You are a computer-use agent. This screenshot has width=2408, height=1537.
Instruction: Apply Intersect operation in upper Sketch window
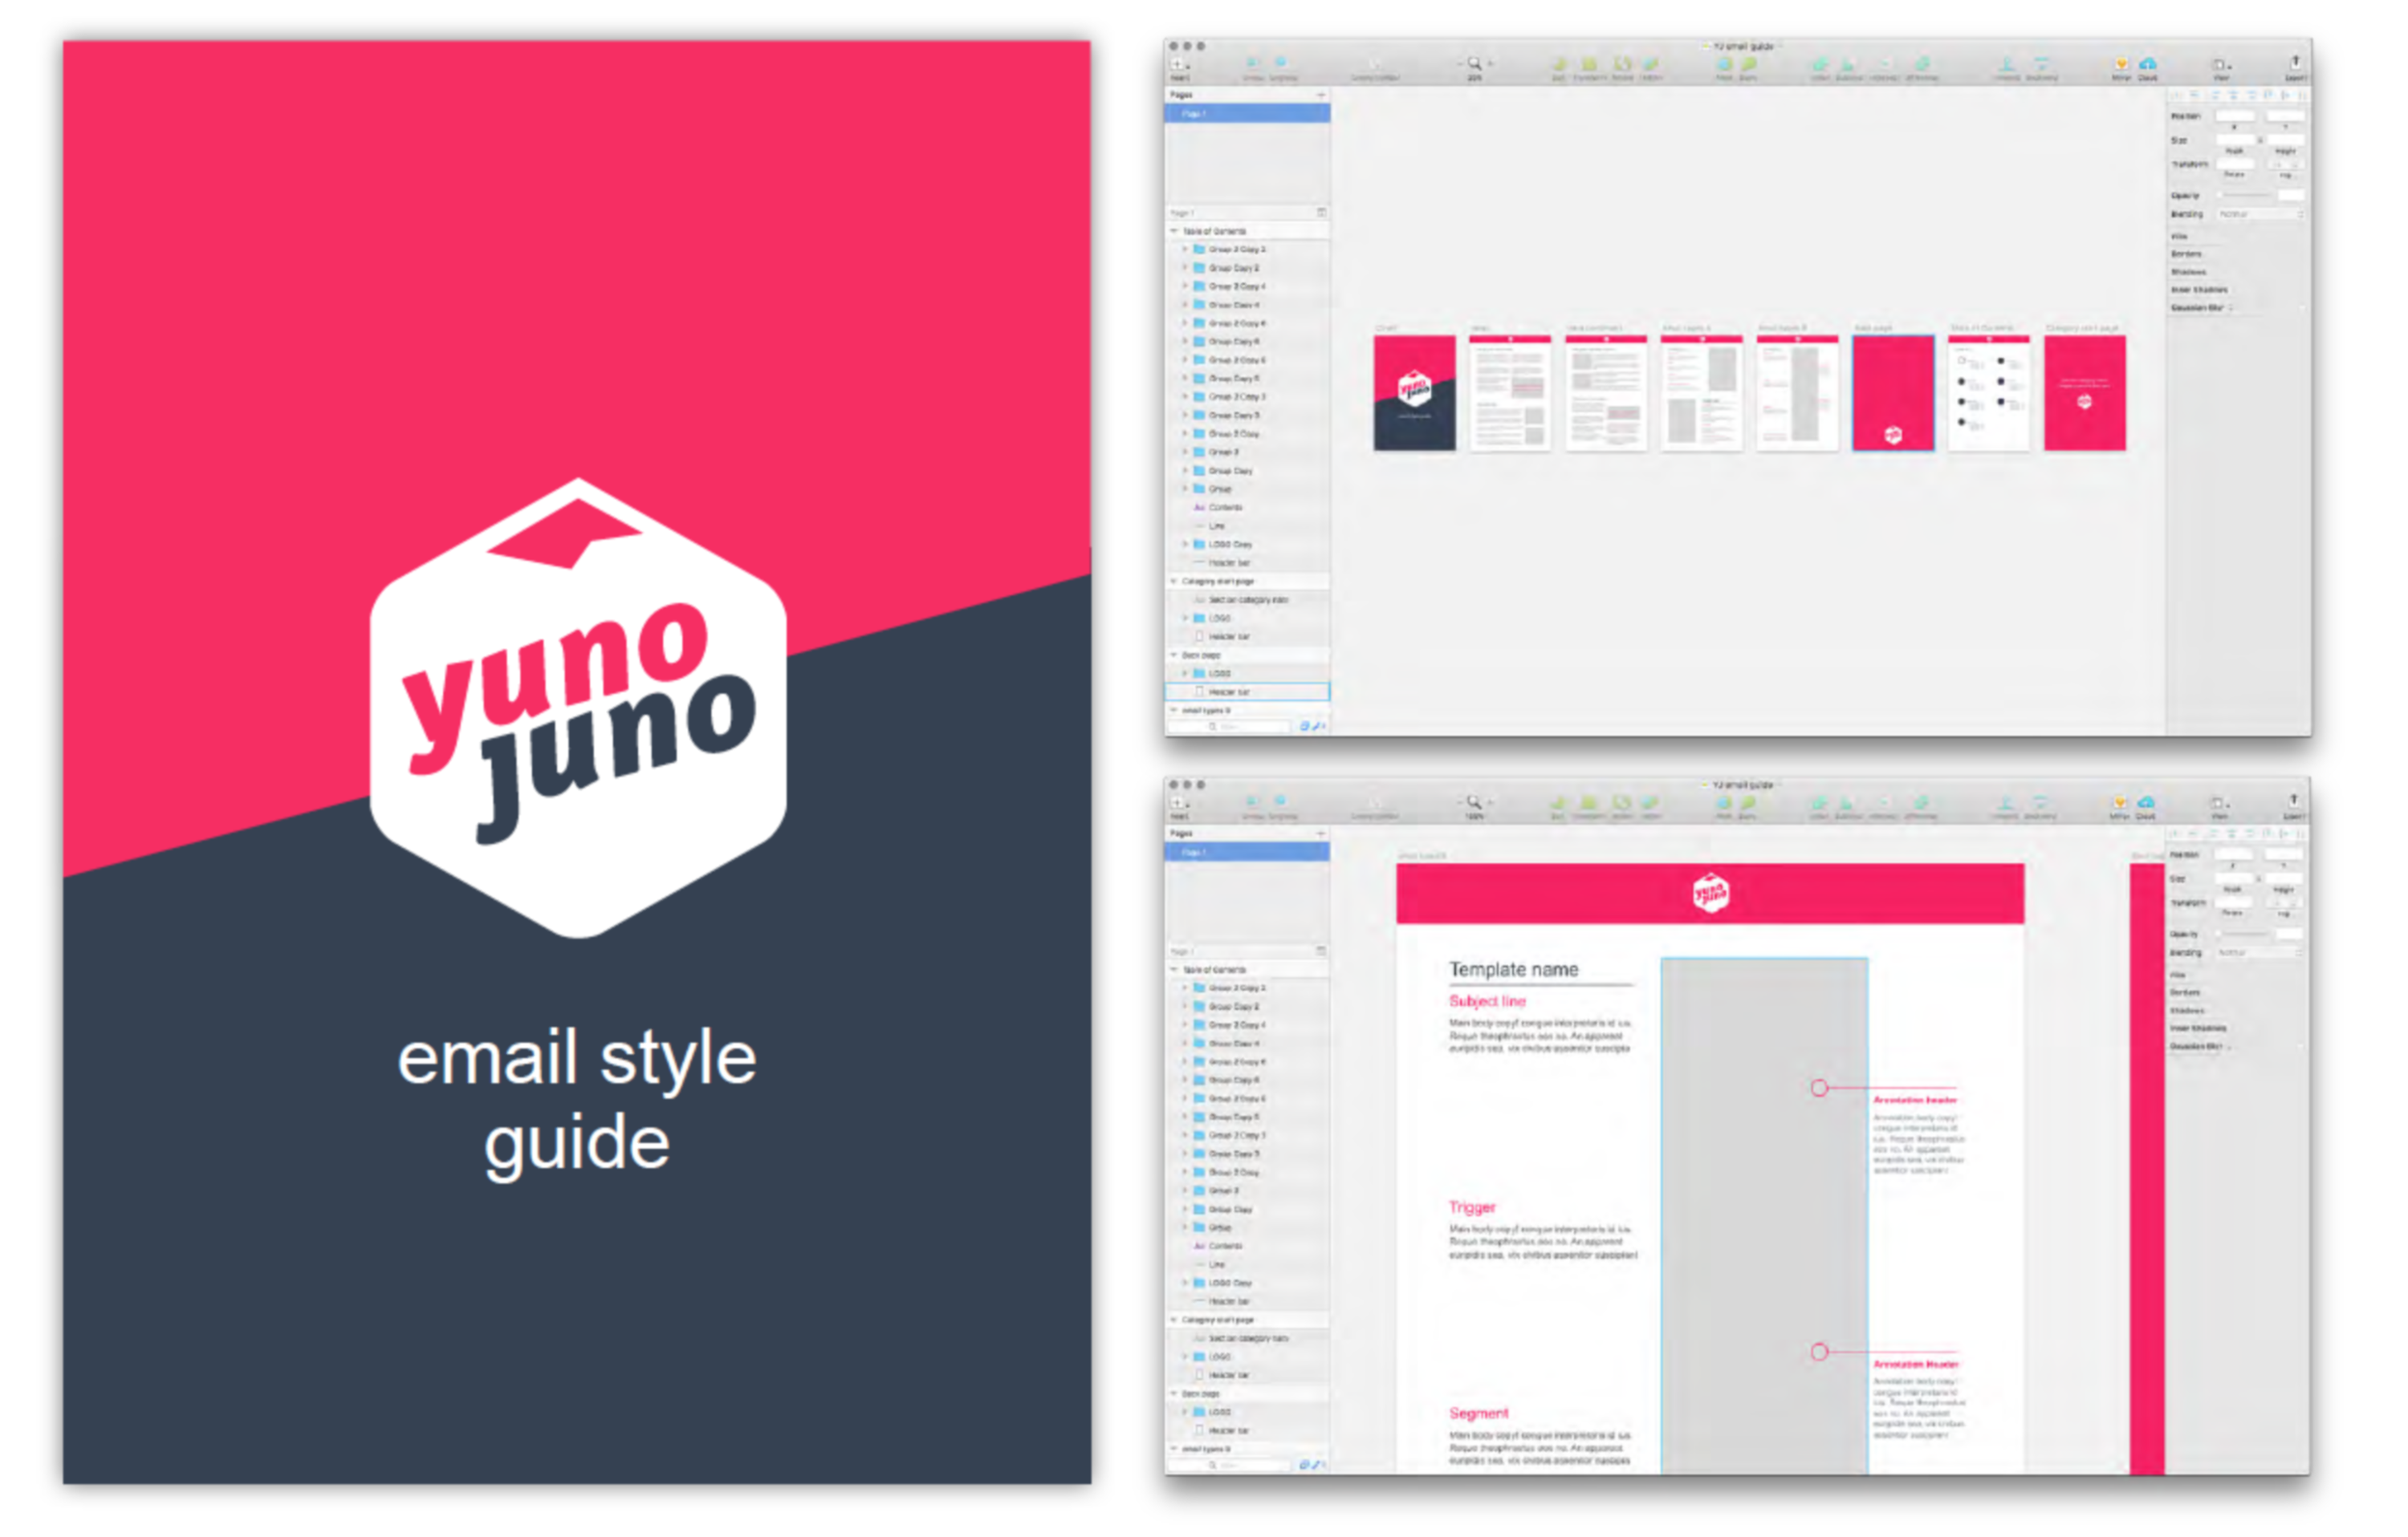click(1884, 67)
